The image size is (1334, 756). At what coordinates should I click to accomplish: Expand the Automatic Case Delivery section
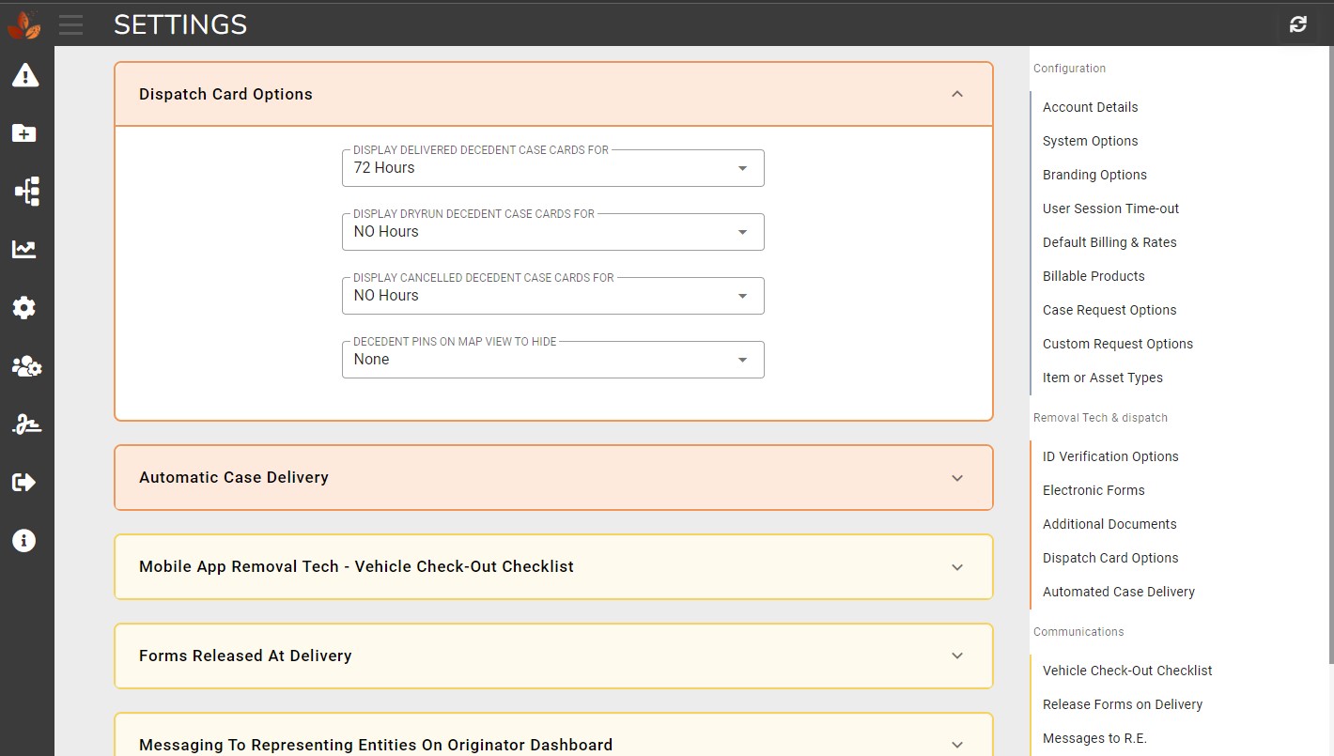[957, 477]
